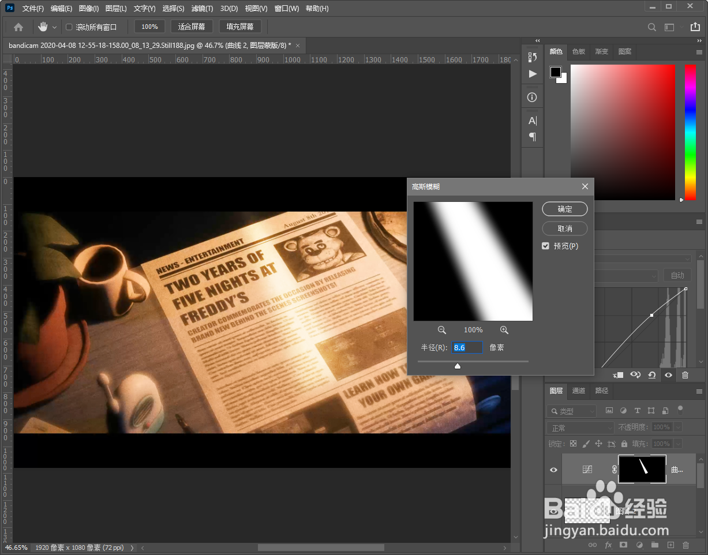Toggle Layer 2 visibility eye
708x555 pixels.
pyautogui.click(x=553, y=511)
